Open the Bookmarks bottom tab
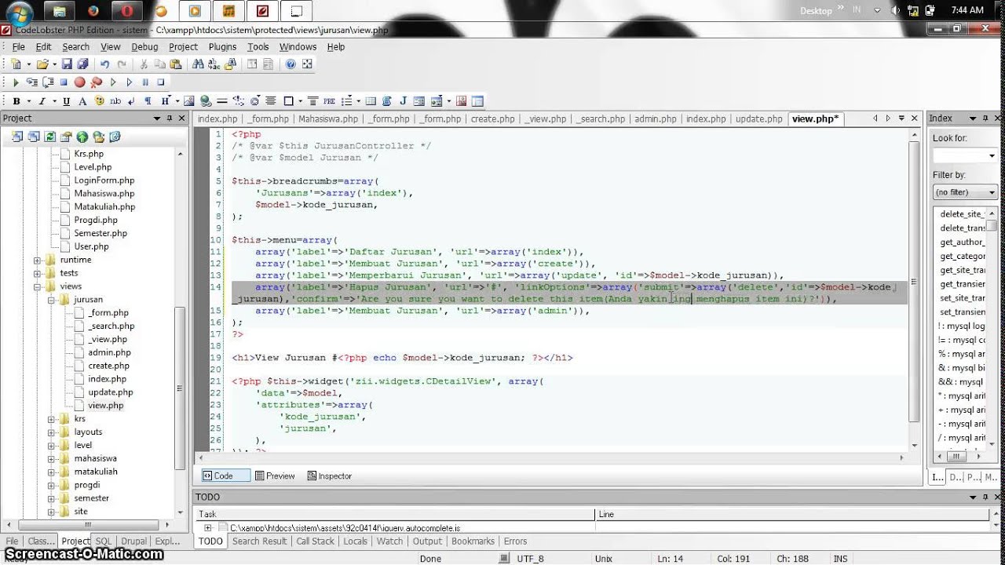This screenshot has height=565, width=1005. click(x=473, y=541)
